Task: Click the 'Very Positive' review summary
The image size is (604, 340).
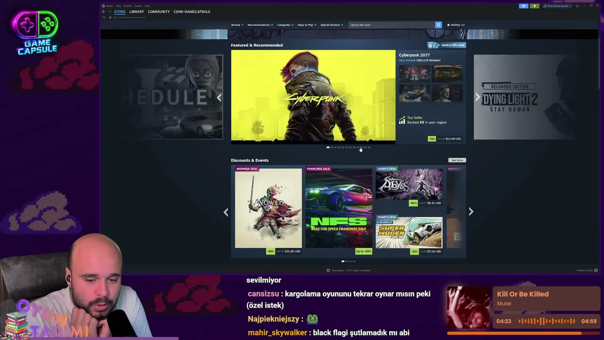Action: 407,60
